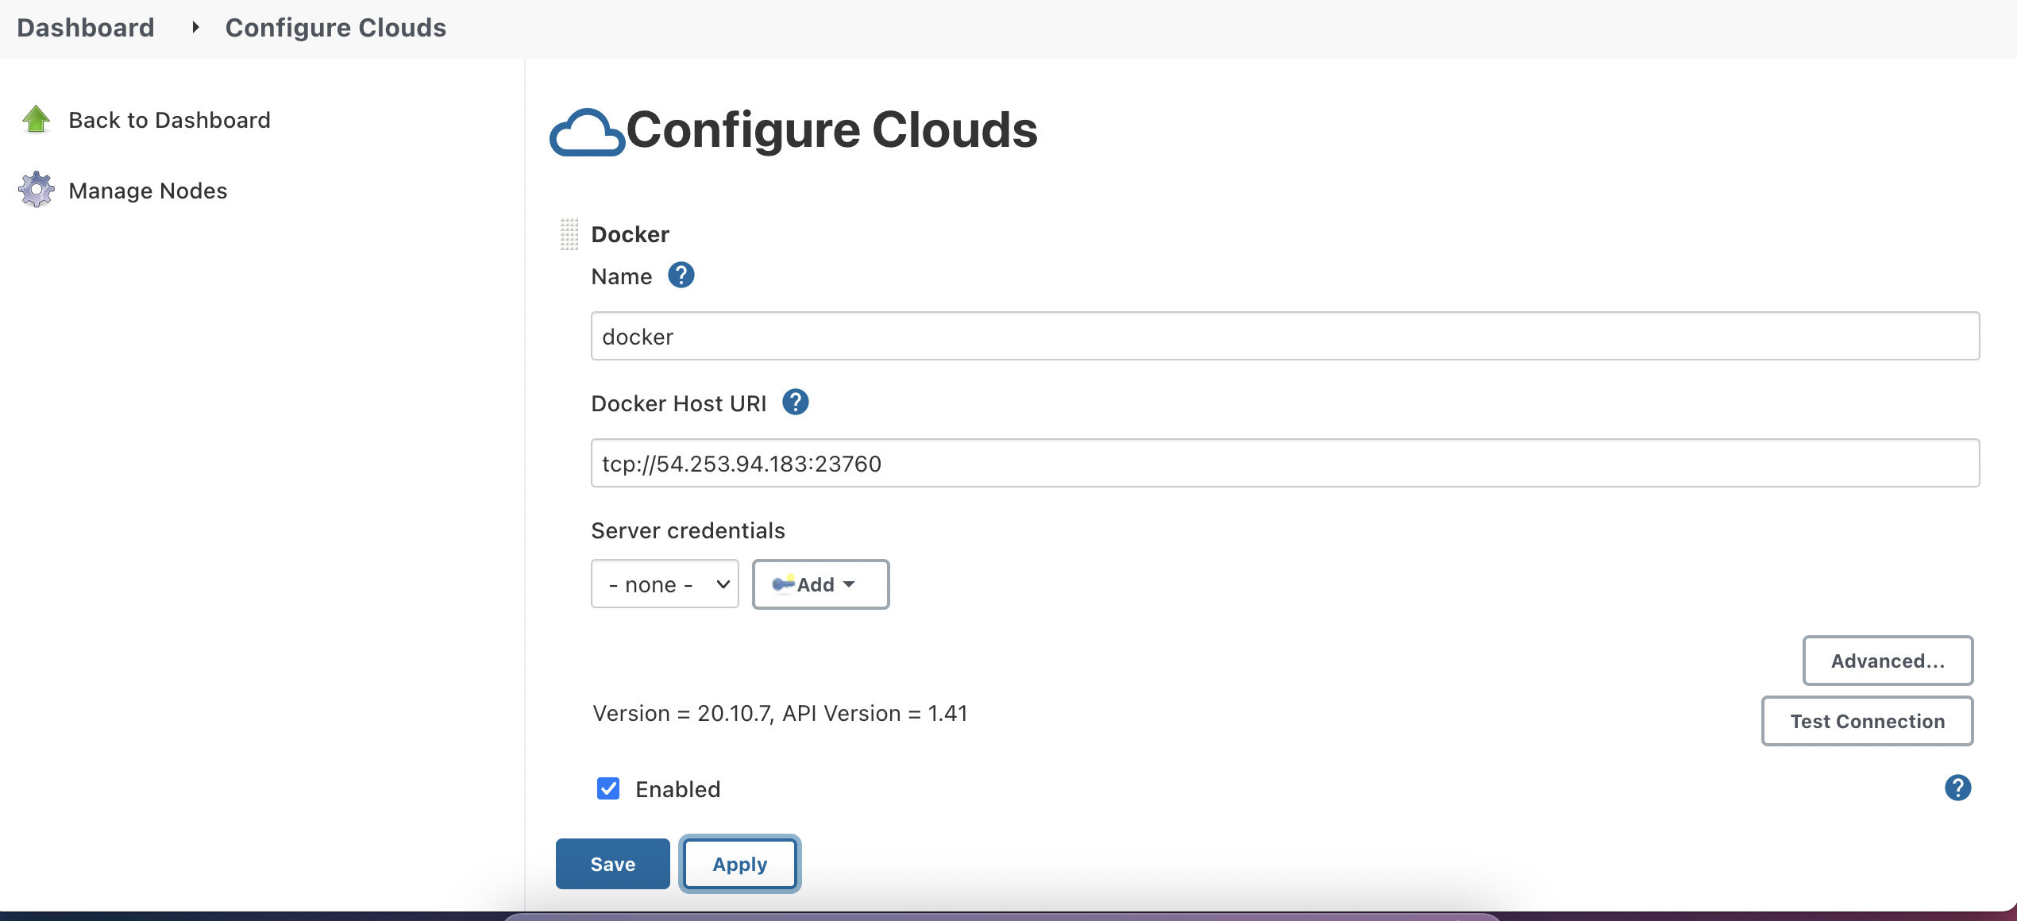Click the Docker section title
The width and height of the screenshot is (2017, 921).
pos(630,234)
